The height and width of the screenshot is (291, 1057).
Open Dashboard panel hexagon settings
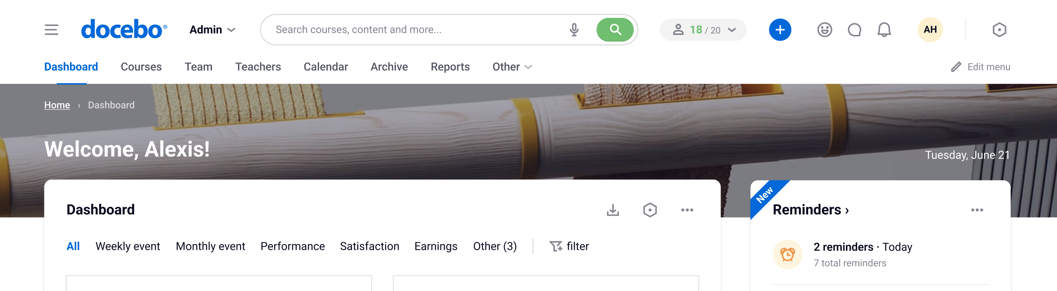click(649, 210)
